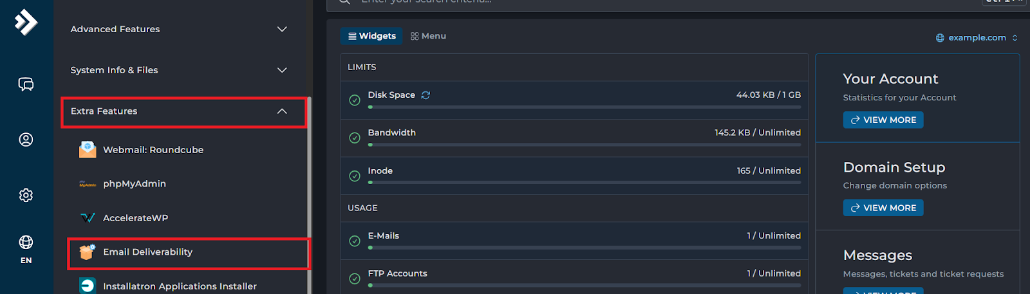Refresh Disk Space usage icon

(426, 95)
